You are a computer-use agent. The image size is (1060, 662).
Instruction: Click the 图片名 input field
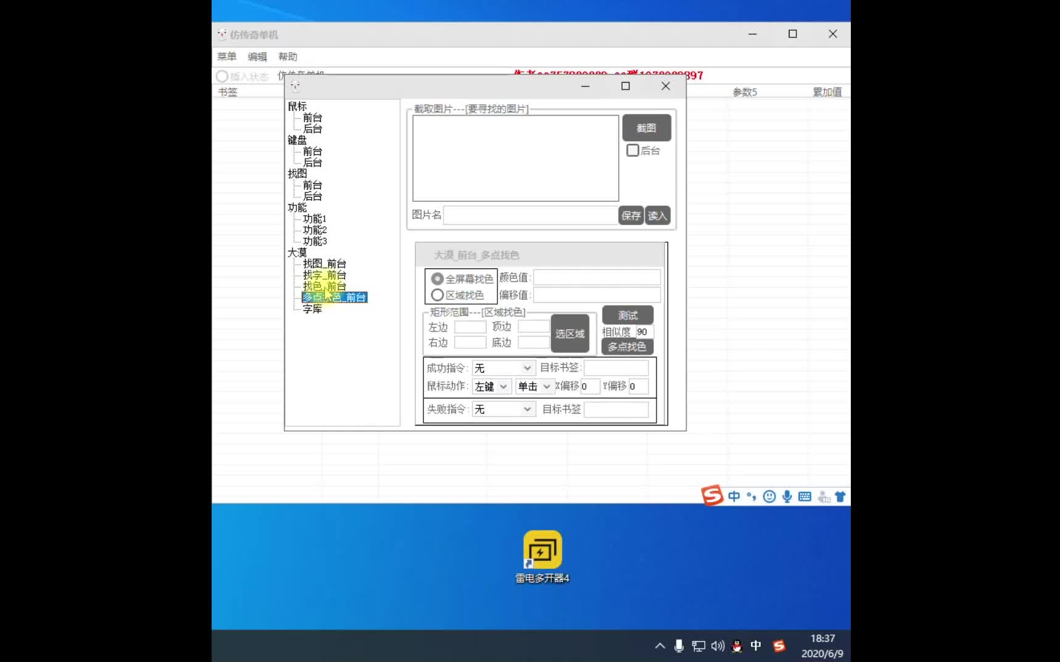tap(531, 215)
